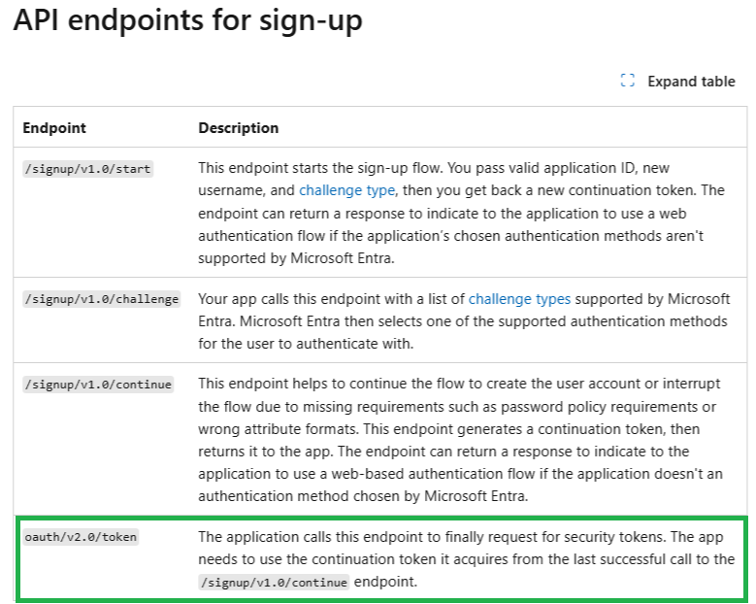Click 'authentication method chosen by Microsoft Entra.' text
756x604 pixels.
[363, 496]
